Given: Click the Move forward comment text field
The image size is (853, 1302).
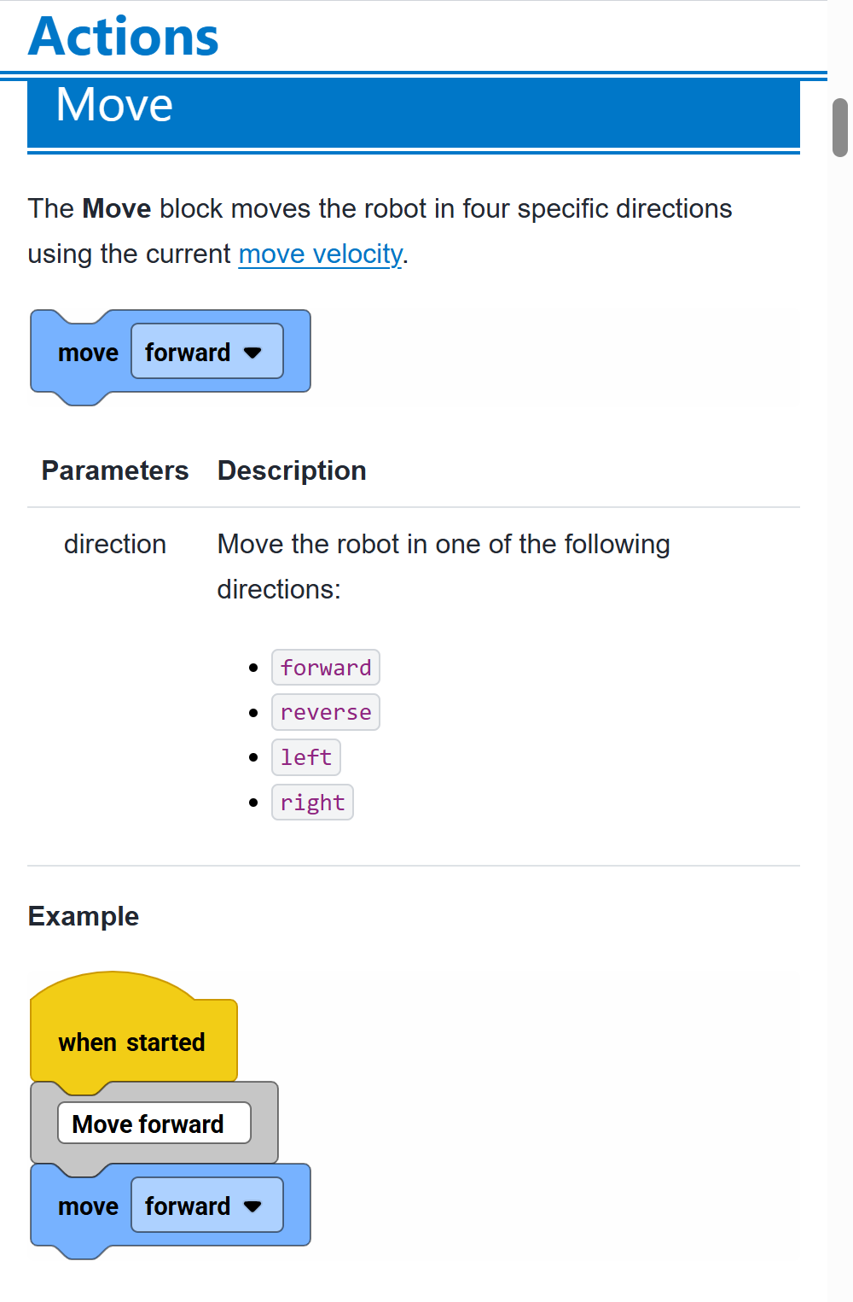Looking at the screenshot, I should coord(154,1124).
